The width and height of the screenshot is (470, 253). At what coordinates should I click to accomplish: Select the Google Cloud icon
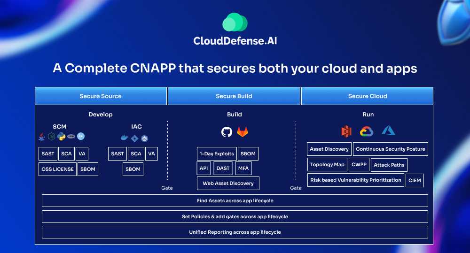click(x=367, y=131)
